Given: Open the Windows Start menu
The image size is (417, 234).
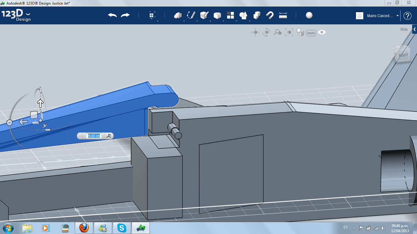Looking at the screenshot, I should click(x=8, y=228).
